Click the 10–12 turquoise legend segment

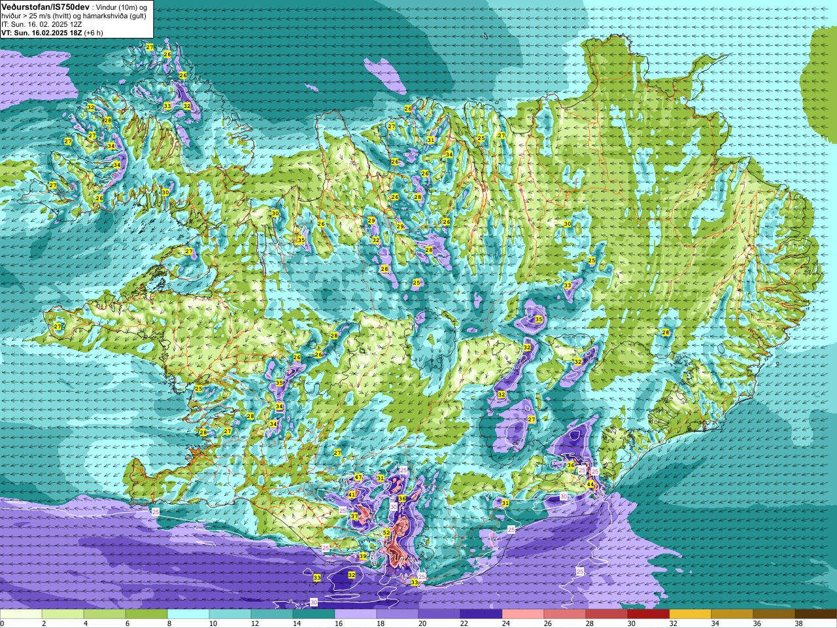[x=230, y=614]
